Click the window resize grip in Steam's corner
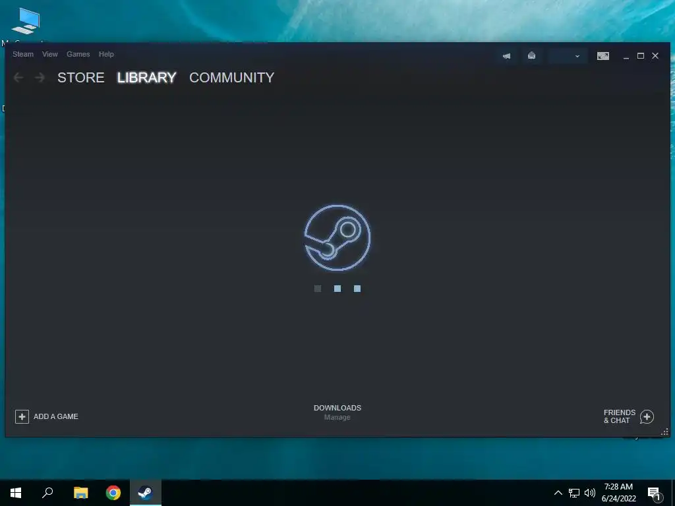The width and height of the screenshot is (675, 506). pyautogui.click(x=664, y=432)
